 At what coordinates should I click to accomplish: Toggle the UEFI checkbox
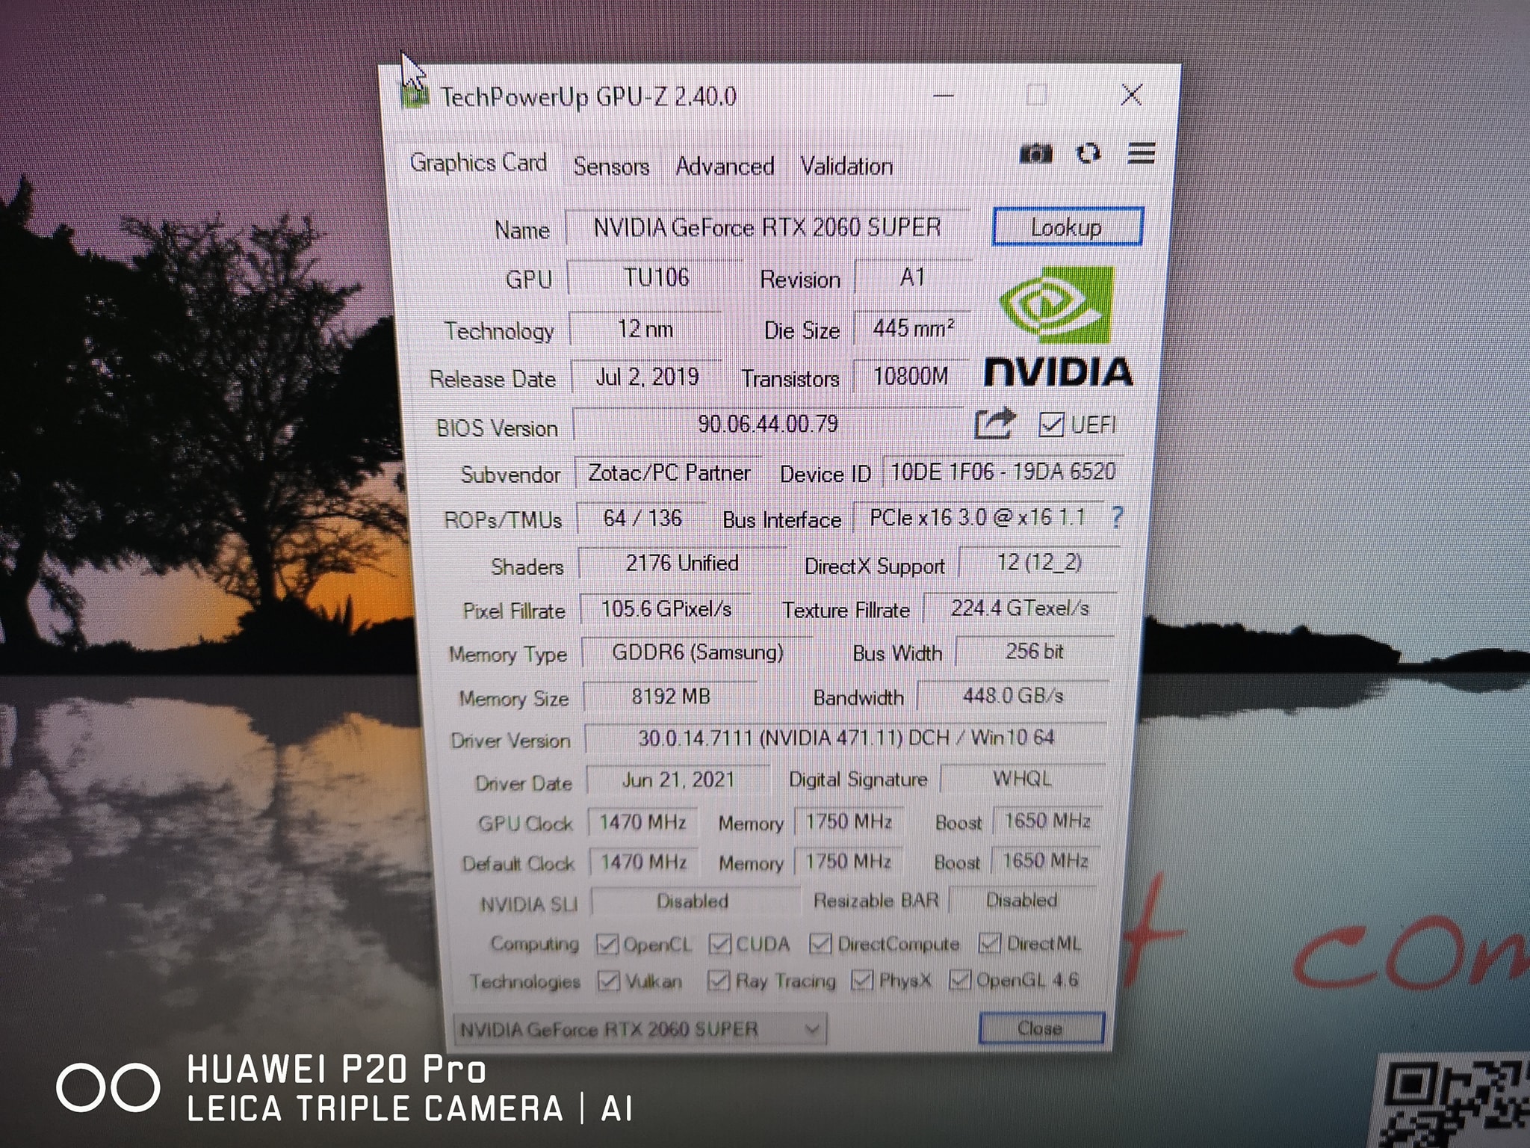point(1050,425)
